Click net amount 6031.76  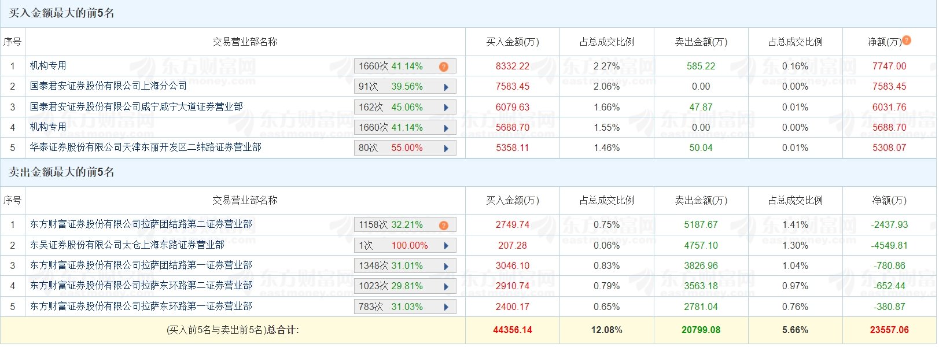[889, 108]
